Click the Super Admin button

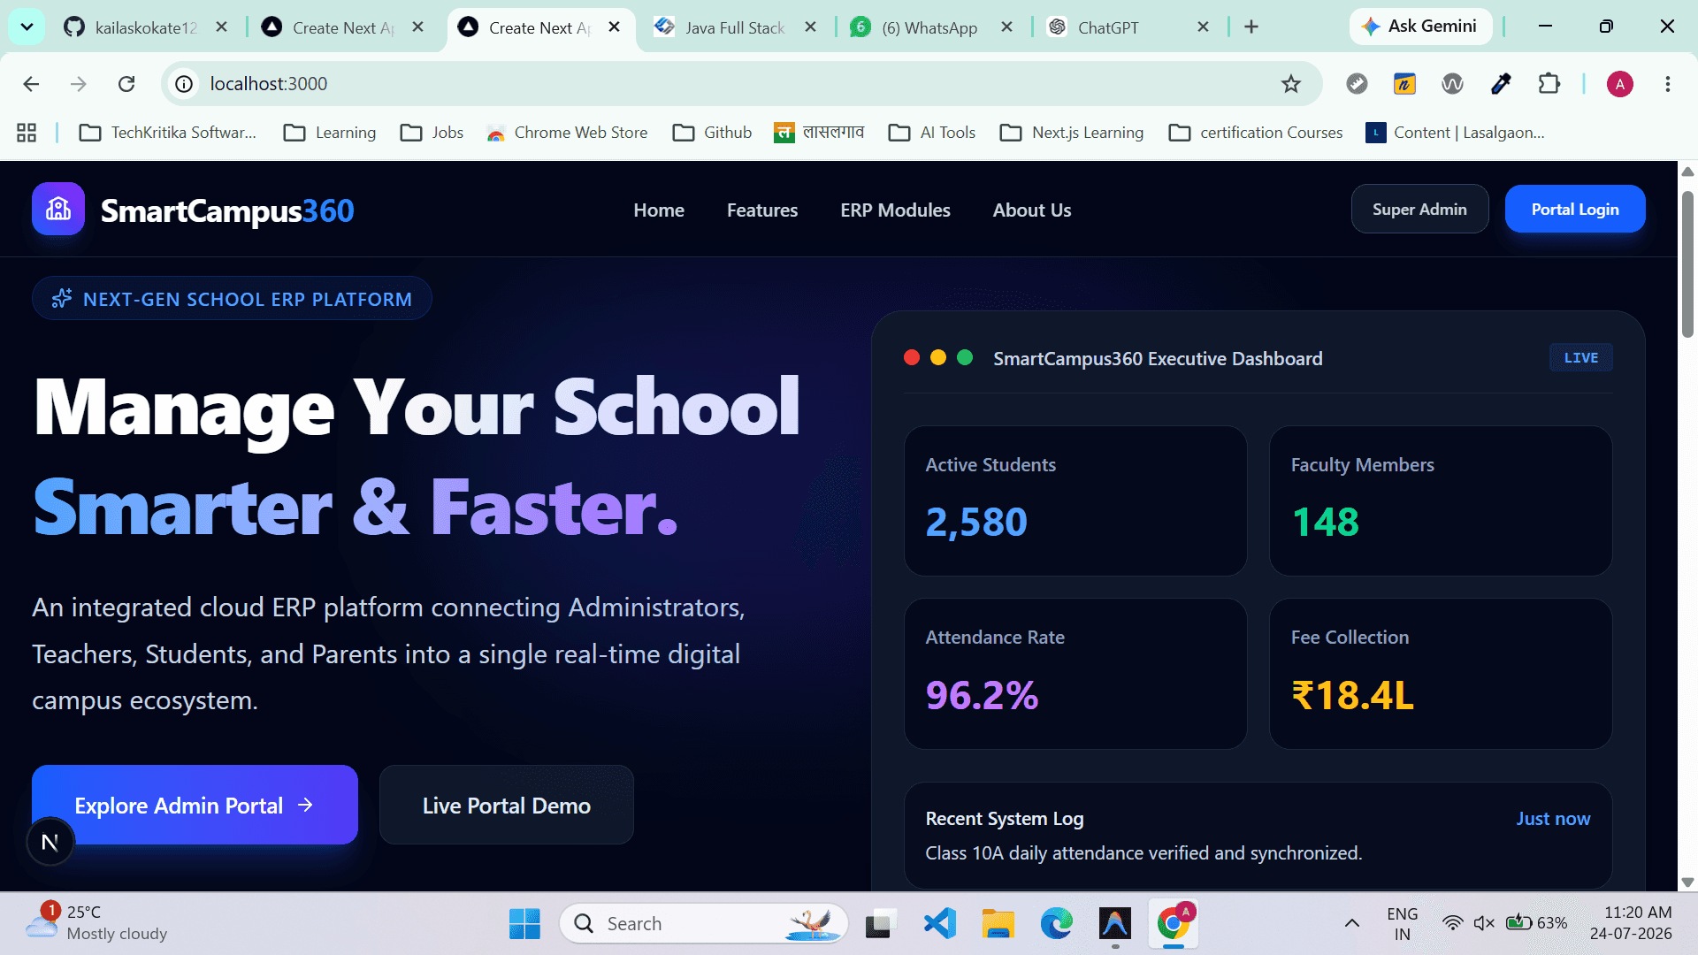coord(1419,210)
